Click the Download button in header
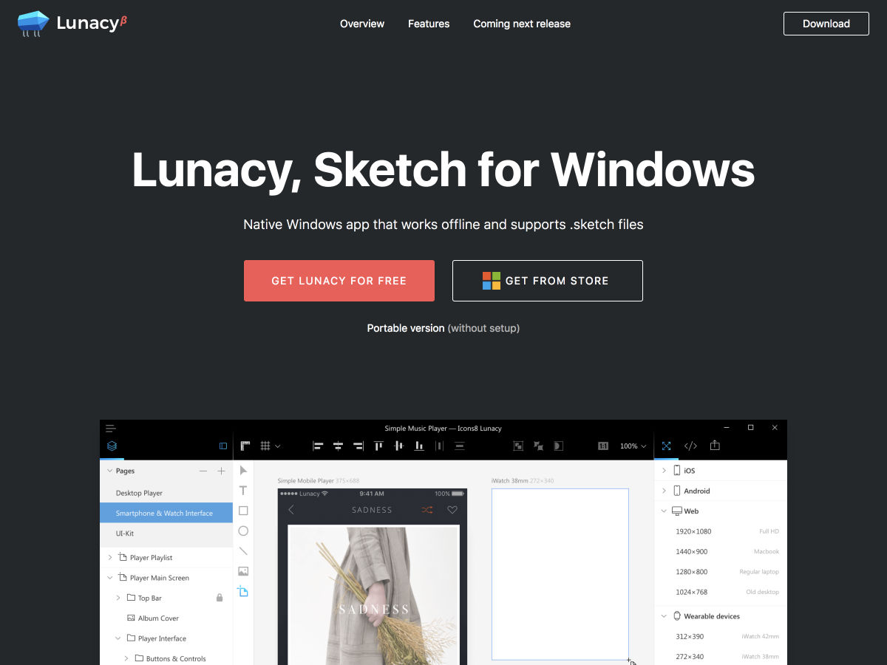 (x=826, y=24)
